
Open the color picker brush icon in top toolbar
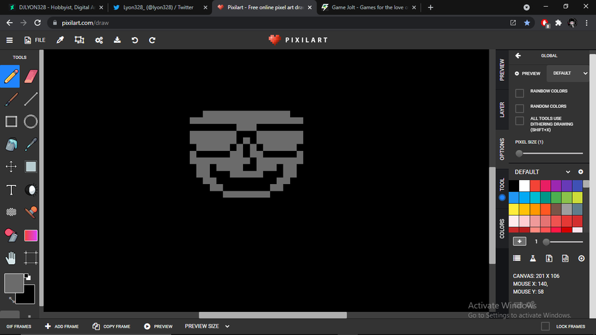[60, 40]
